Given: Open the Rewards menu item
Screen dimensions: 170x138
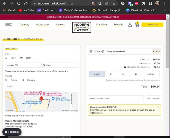Looking at the screenshot, I should (x=118, y=25).
